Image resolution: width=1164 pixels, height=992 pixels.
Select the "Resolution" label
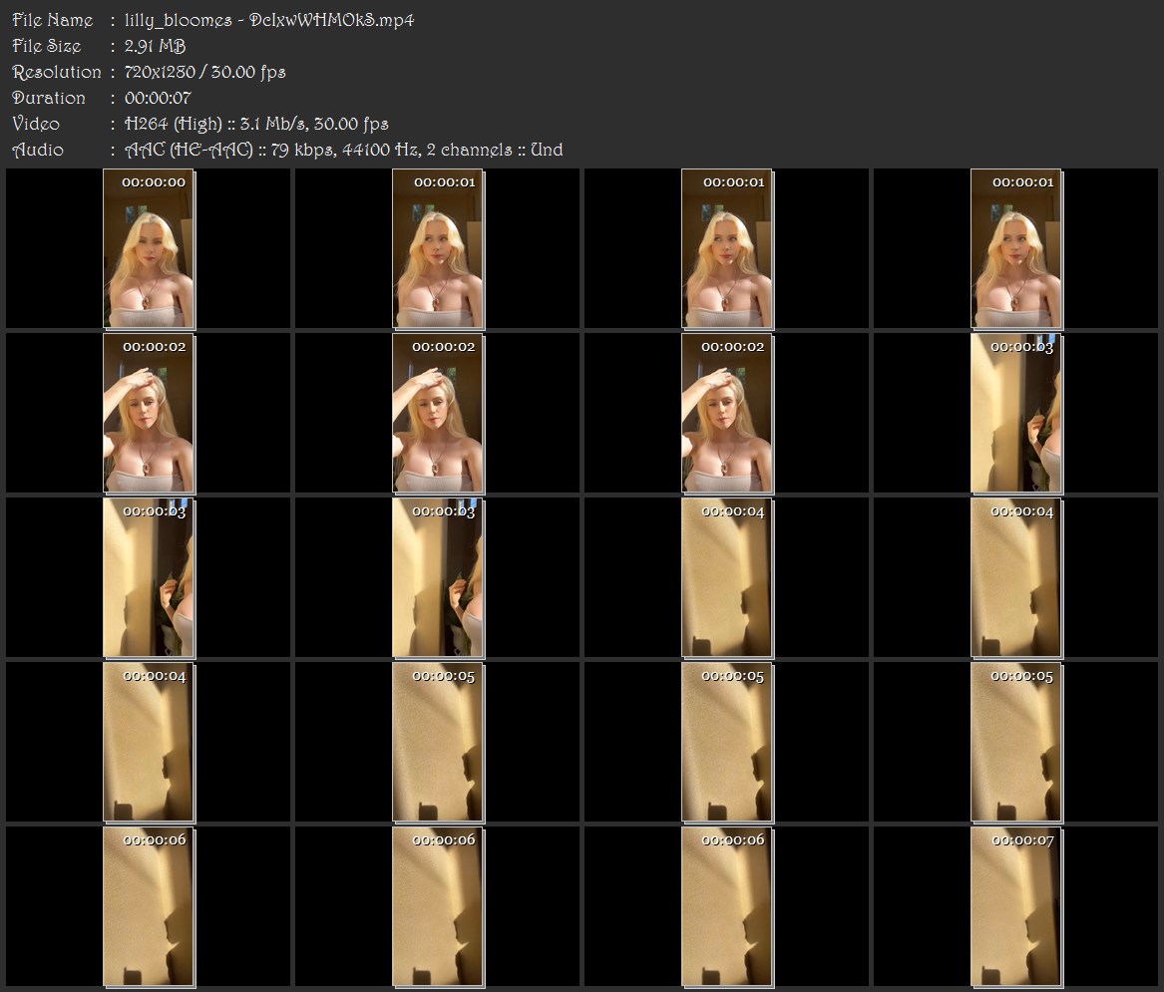[57, 72]
